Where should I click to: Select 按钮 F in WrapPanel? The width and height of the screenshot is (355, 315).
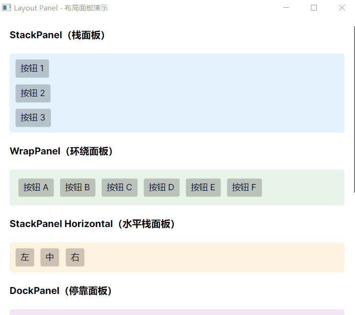click(x=244, y=187)
